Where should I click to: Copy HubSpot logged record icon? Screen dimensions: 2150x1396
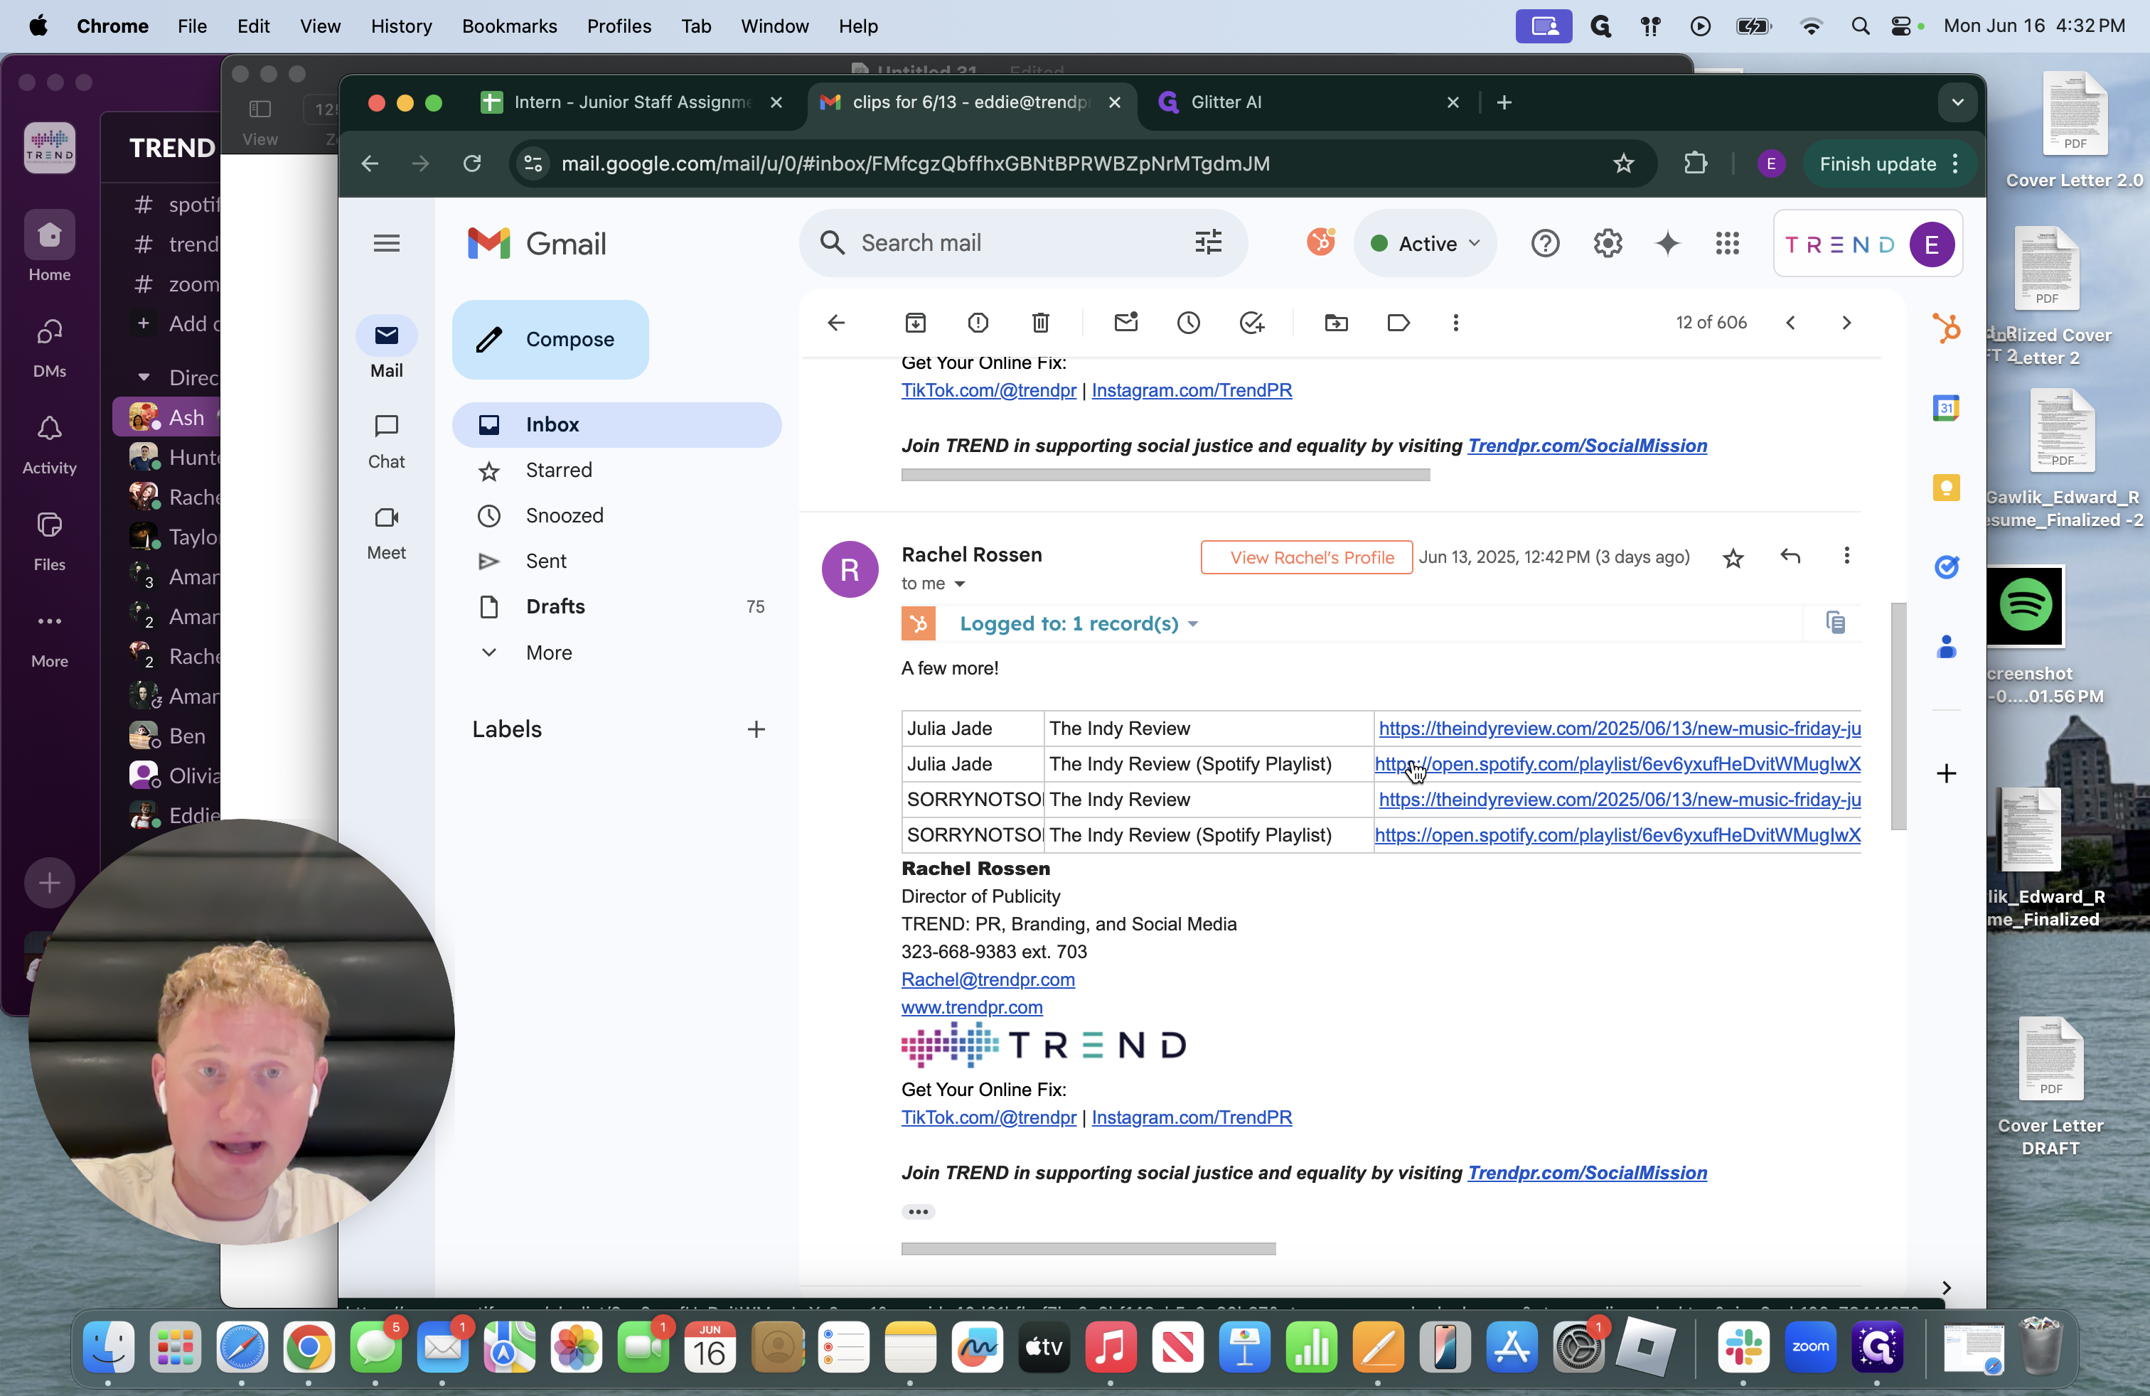1835,623
